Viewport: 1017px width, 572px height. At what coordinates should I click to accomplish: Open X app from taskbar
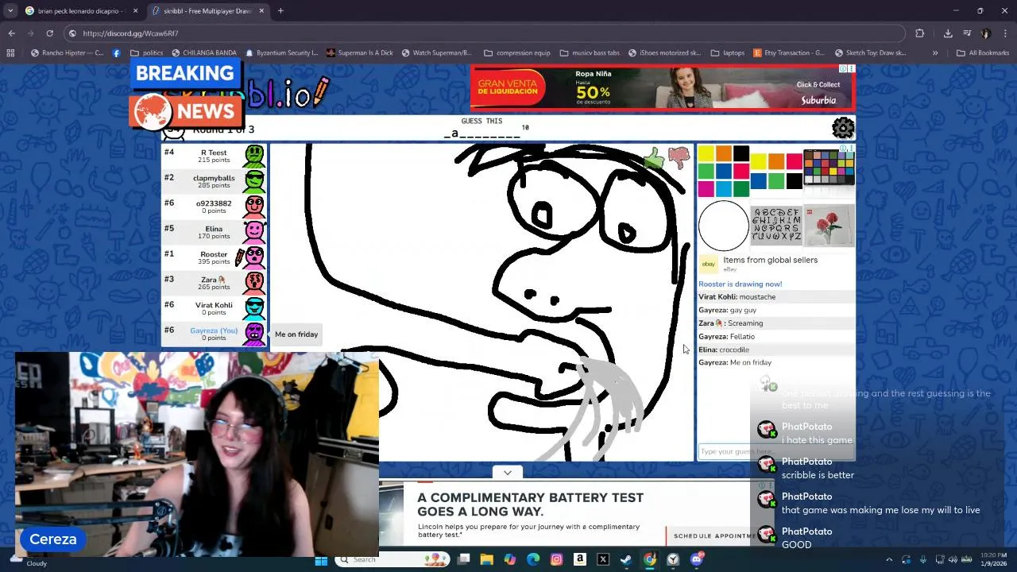(x=603, y=560)
